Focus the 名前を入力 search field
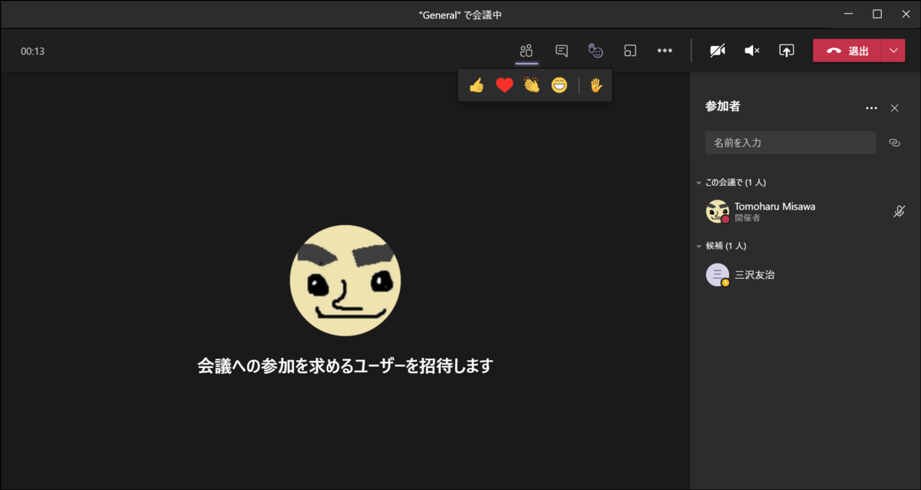The image size is (921, 490). point(791,143)
